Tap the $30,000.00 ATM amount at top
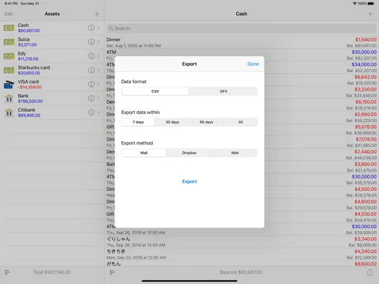 pyautogui.click(x=364, y=52)
